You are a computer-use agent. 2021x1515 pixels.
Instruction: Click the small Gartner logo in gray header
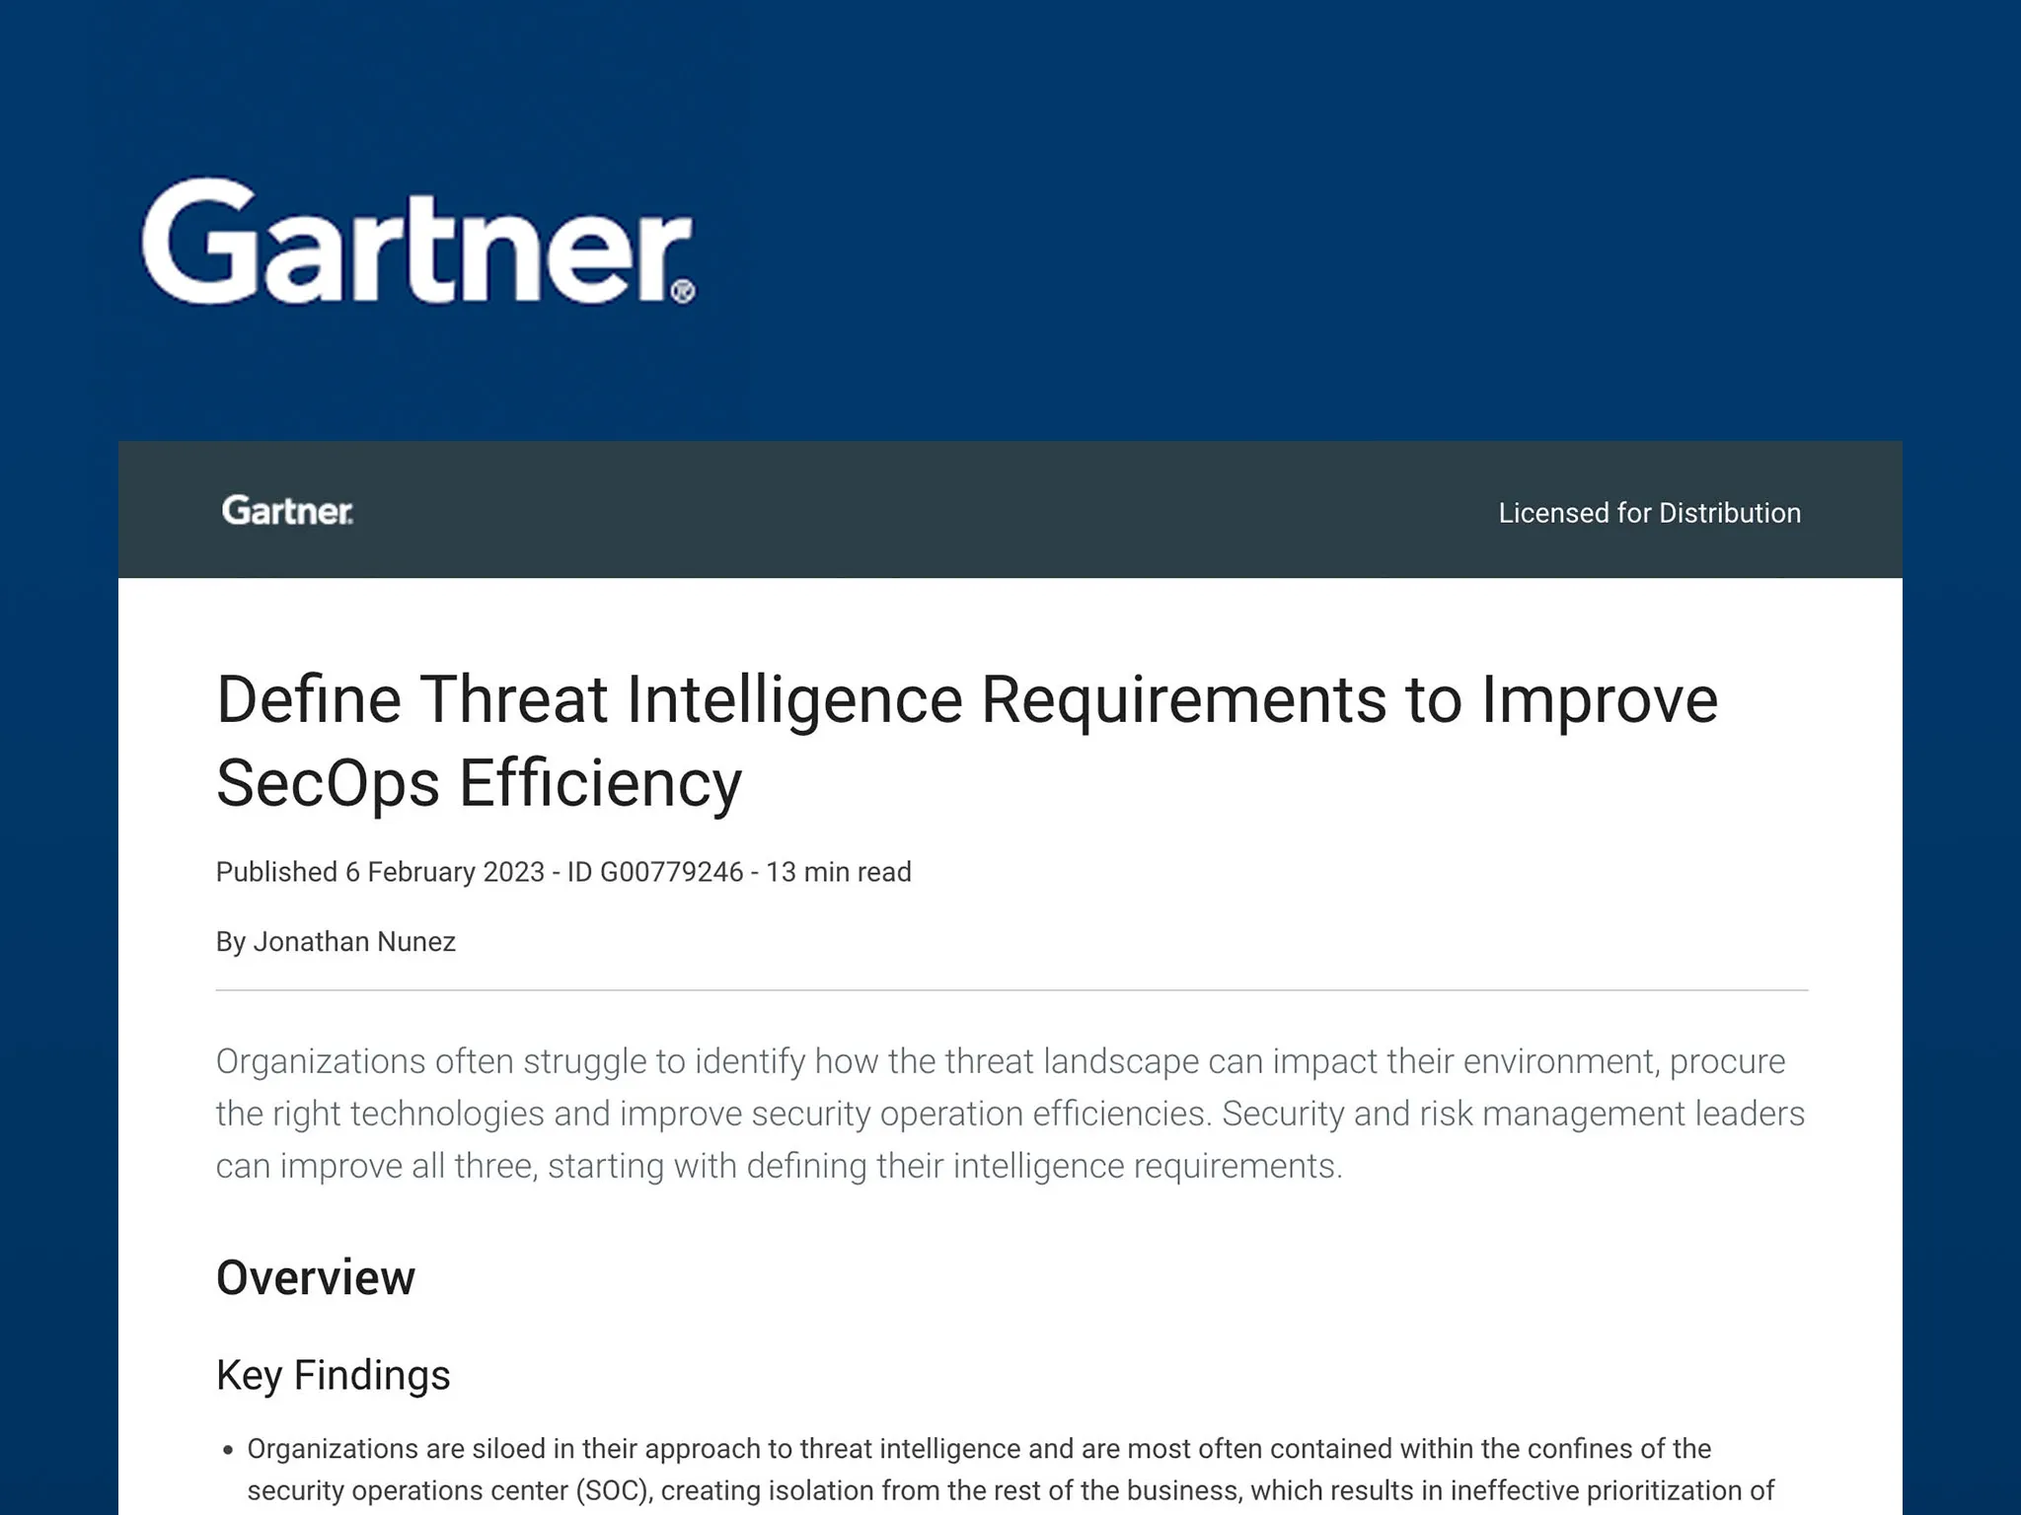pos(287,511)
